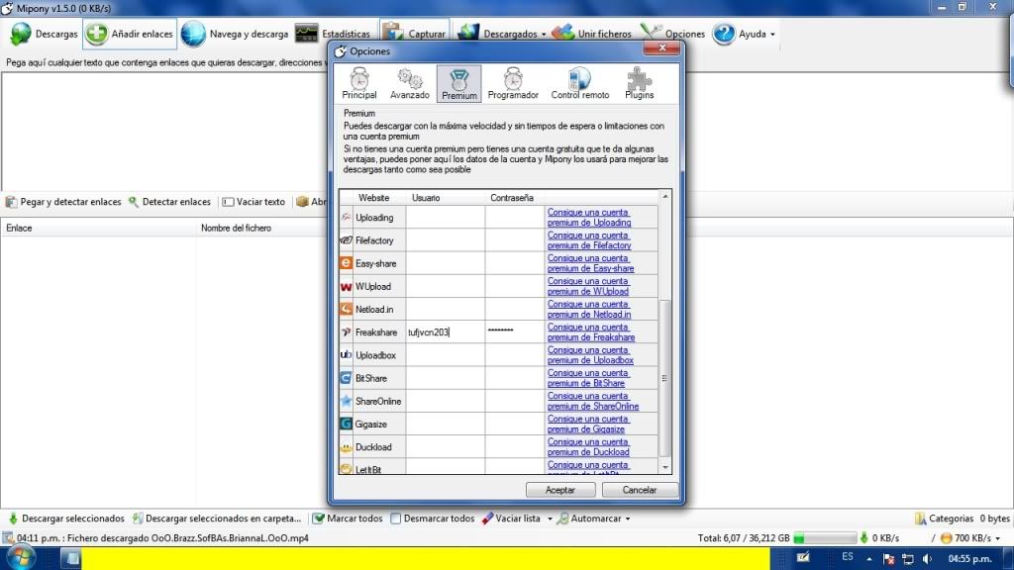The height and width of the screenshot is (570, 1014).
Task: Click Descargar seleccionados green arrow
Action: click(13, 519)
